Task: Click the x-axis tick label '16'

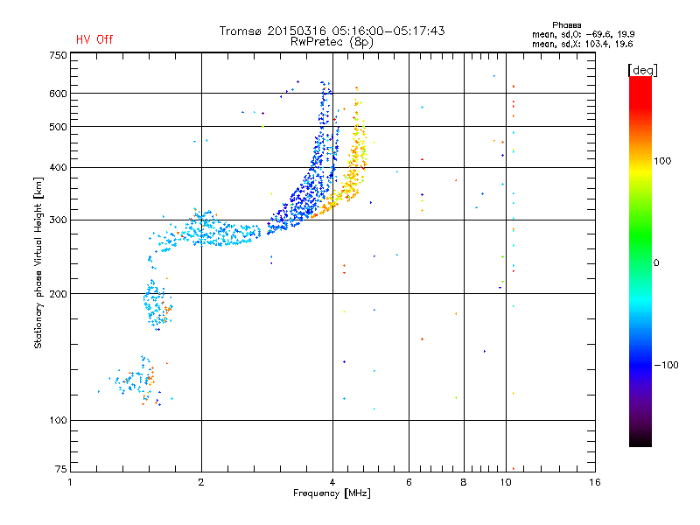Action: [595, 482]
